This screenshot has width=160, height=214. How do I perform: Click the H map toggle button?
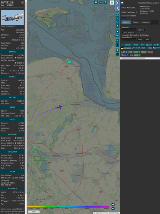[x=101, y=2]
